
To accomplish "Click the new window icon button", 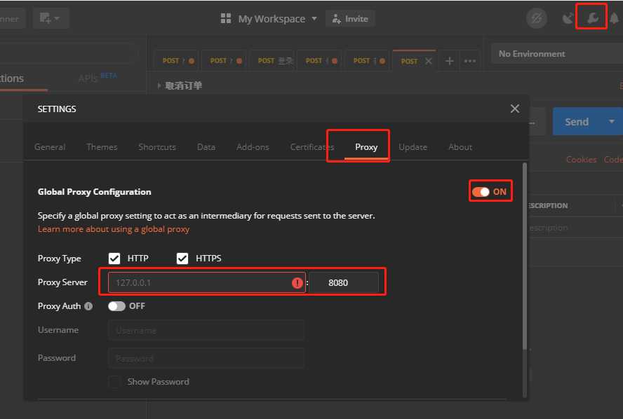I will [x=46, y=18].
